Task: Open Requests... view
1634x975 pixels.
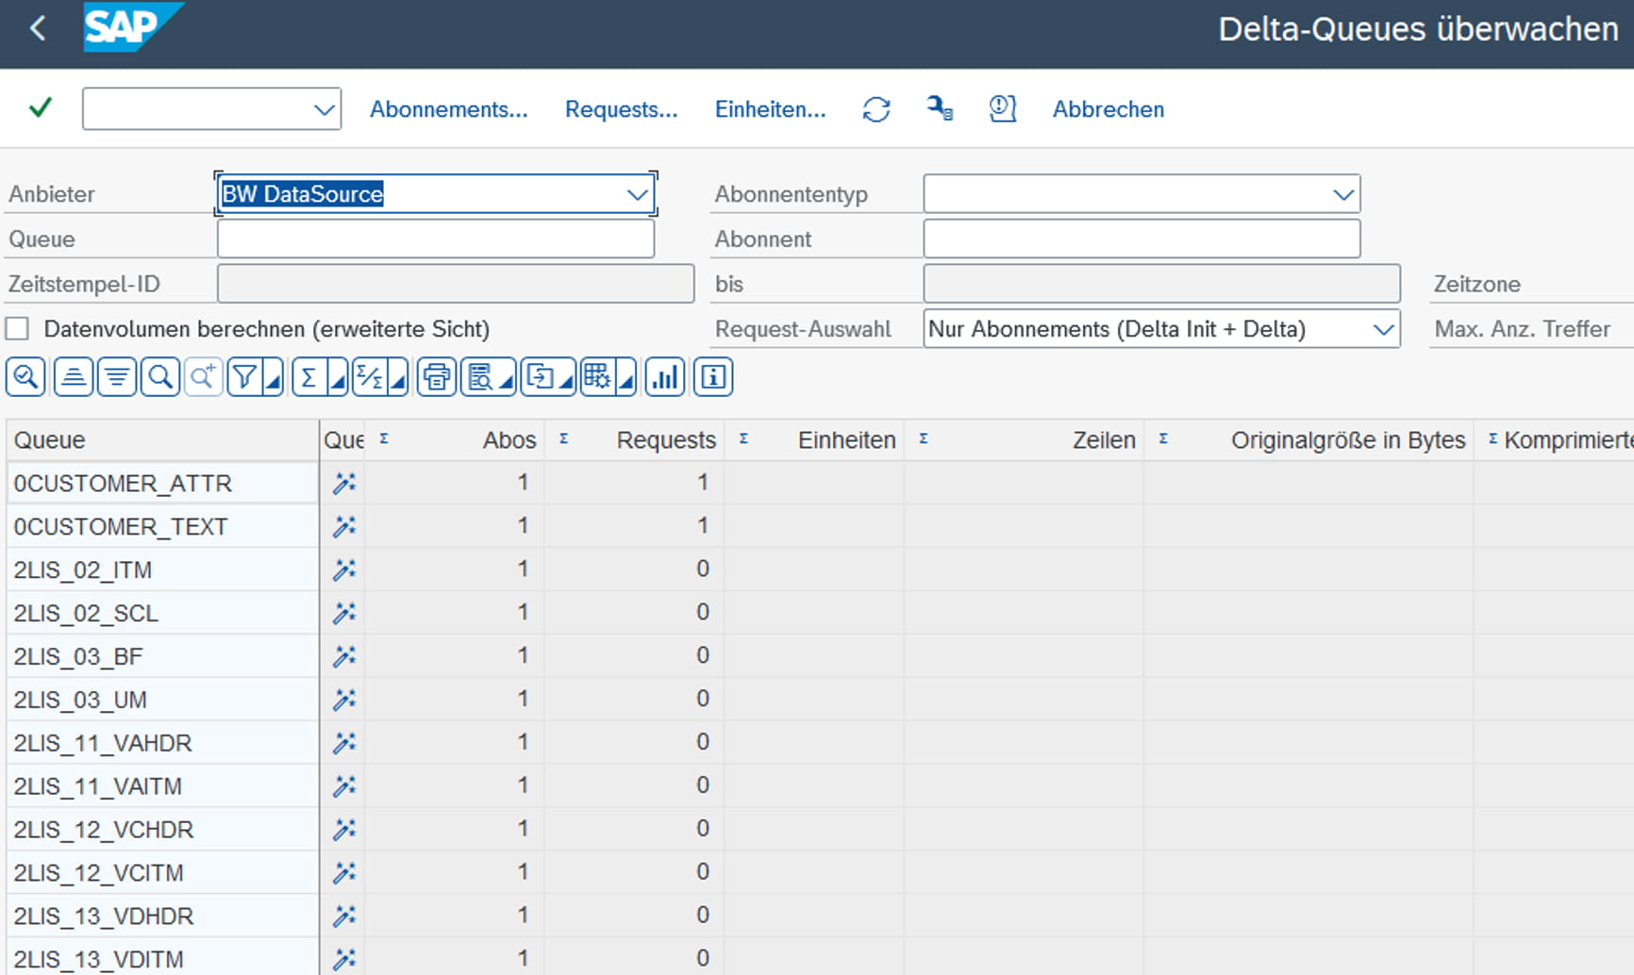Action: tap(621, 109)
